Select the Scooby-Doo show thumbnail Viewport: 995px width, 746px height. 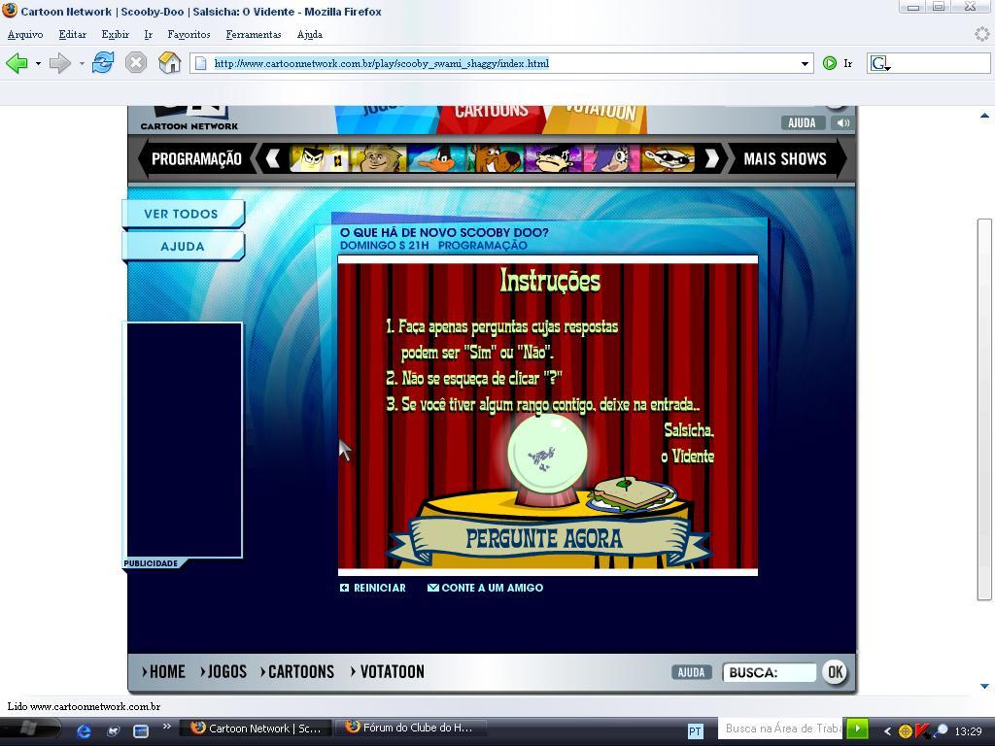point(496,158)
